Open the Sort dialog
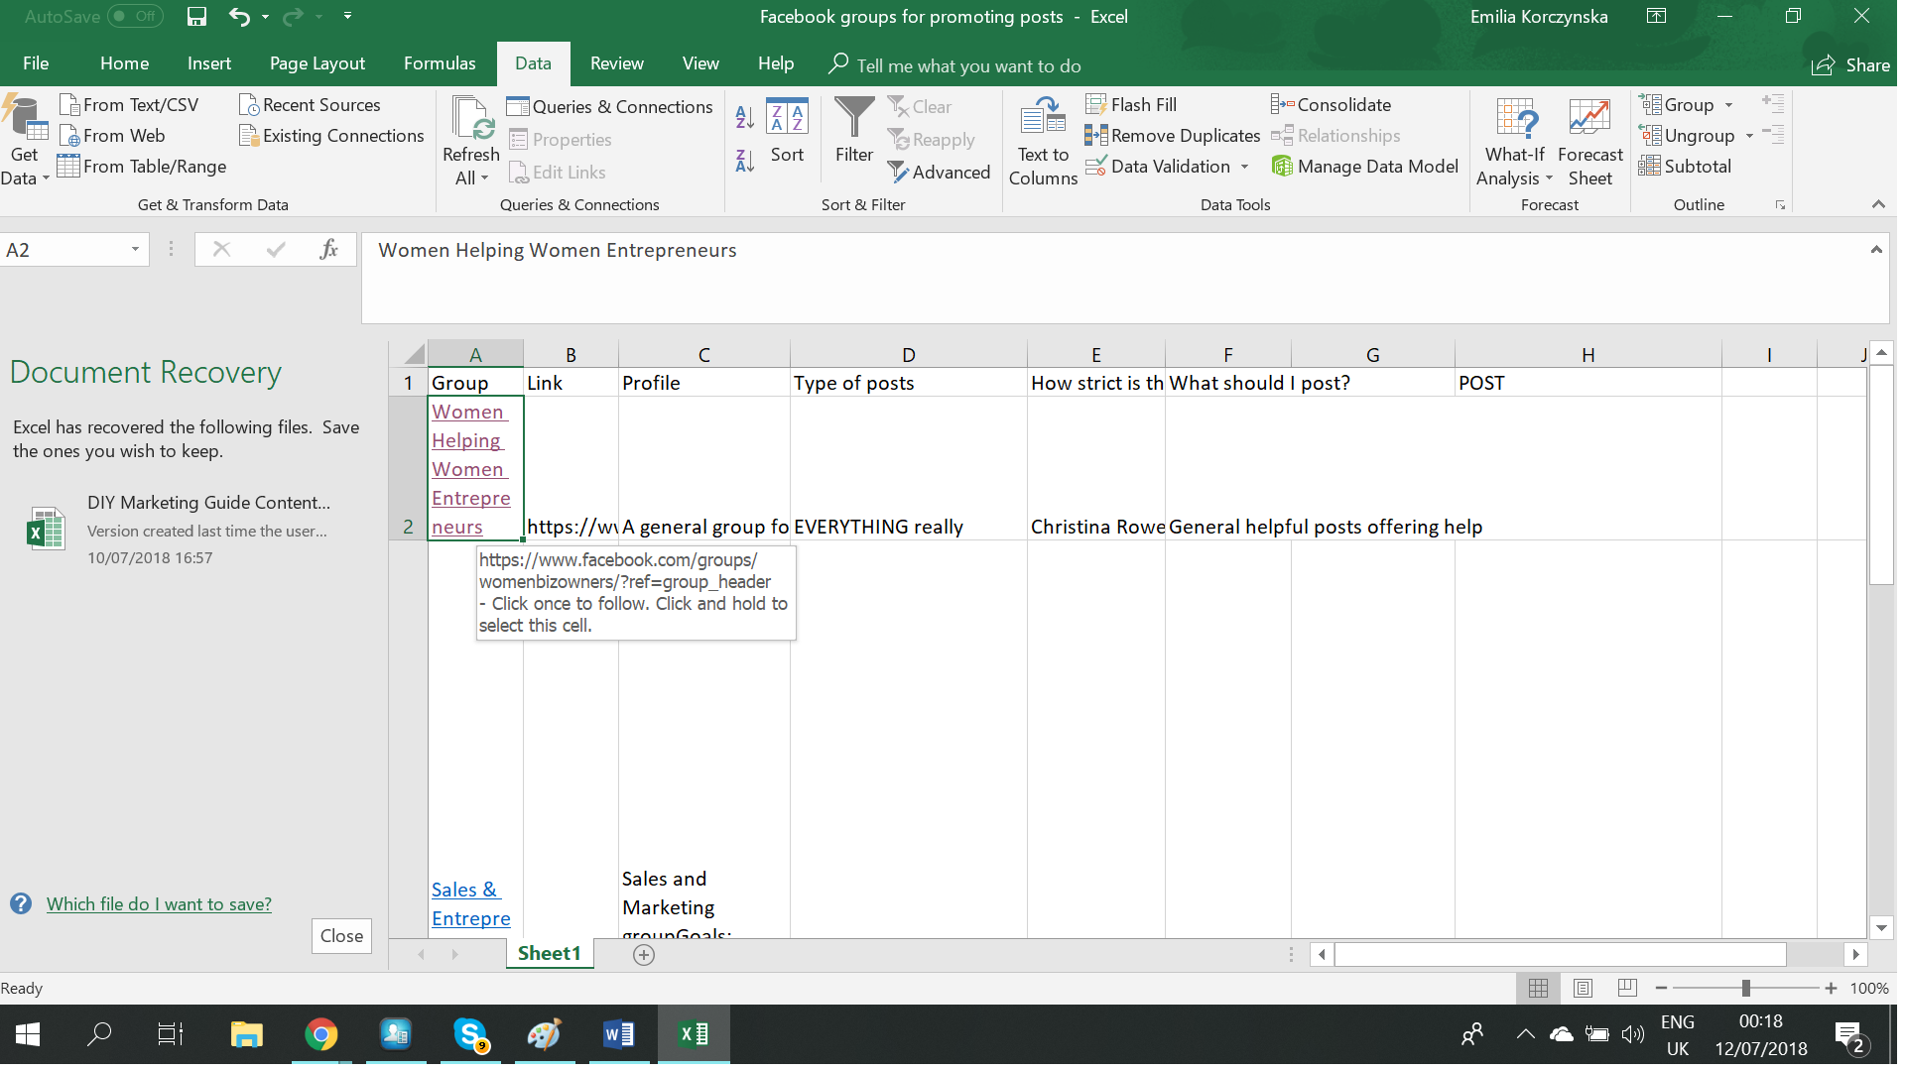Viewport: 1905px width, 1071px height. [787, 131]
